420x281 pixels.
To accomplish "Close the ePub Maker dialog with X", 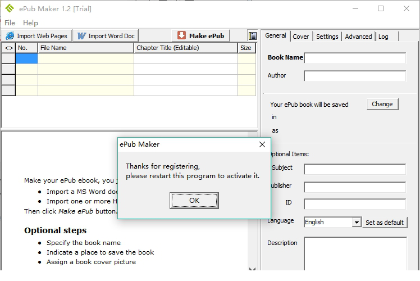I will pos(262,144).
